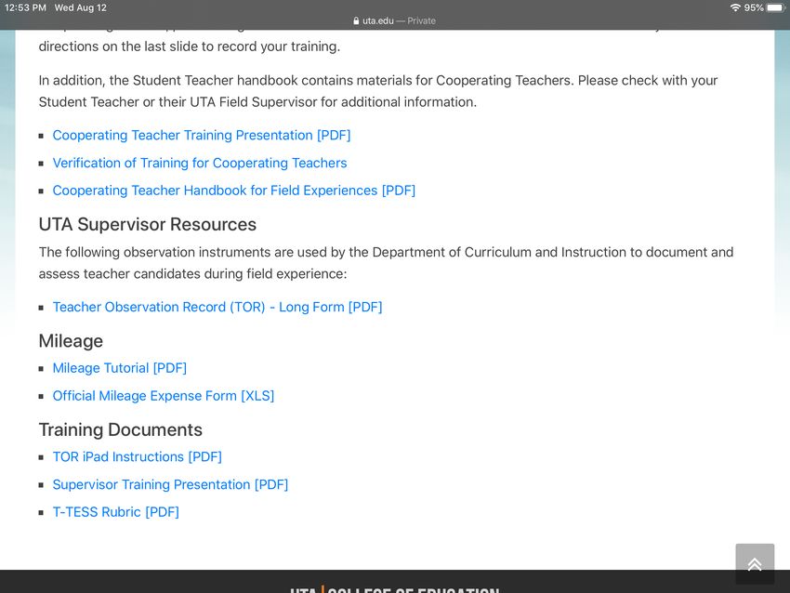This screenshot has width=790, height=593.
Task: Open Verification of Training for Cooperating Teachers
Action: pos(200,163)
